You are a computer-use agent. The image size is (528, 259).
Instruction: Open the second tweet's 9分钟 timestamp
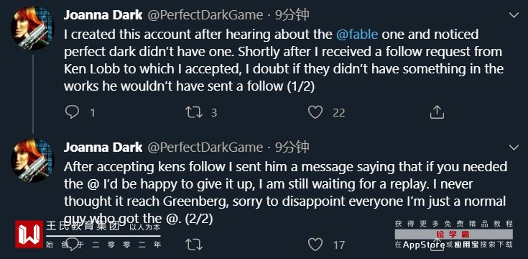coord(292,147)
